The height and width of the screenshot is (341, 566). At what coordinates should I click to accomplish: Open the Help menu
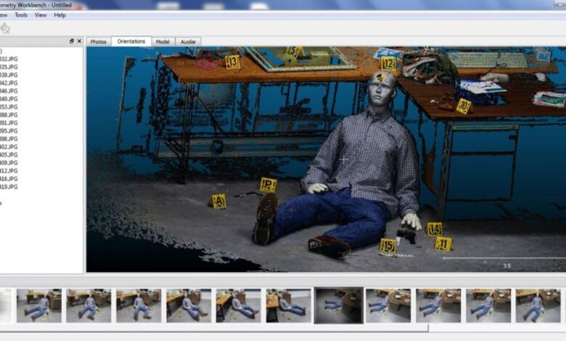(60, 15)
